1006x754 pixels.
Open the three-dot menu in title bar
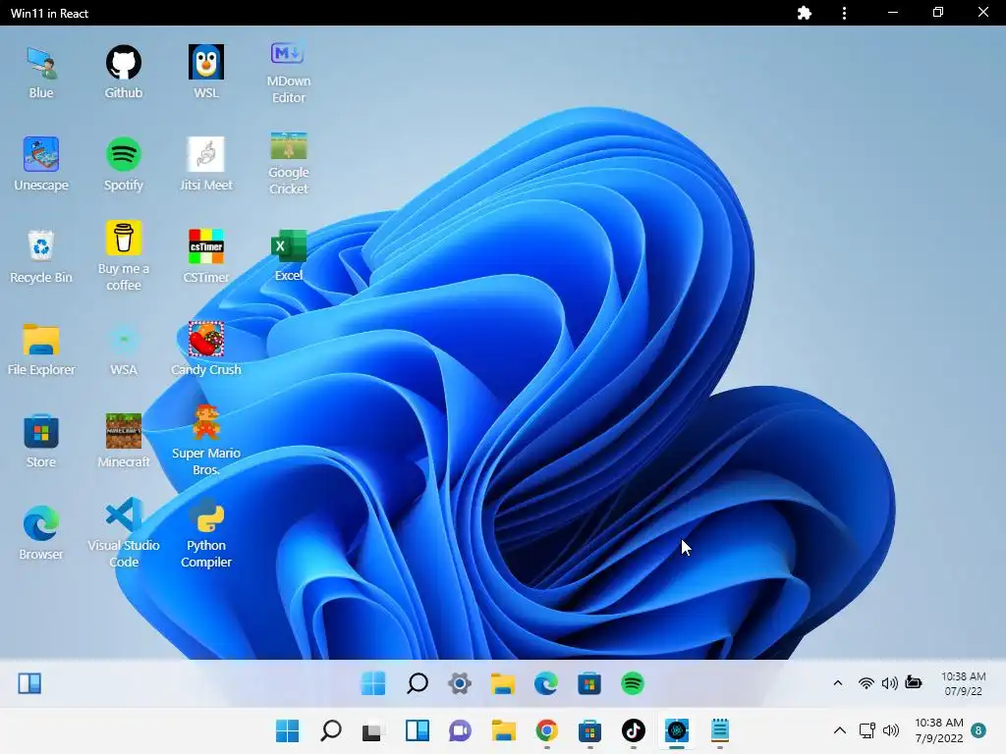pos(844,13)
